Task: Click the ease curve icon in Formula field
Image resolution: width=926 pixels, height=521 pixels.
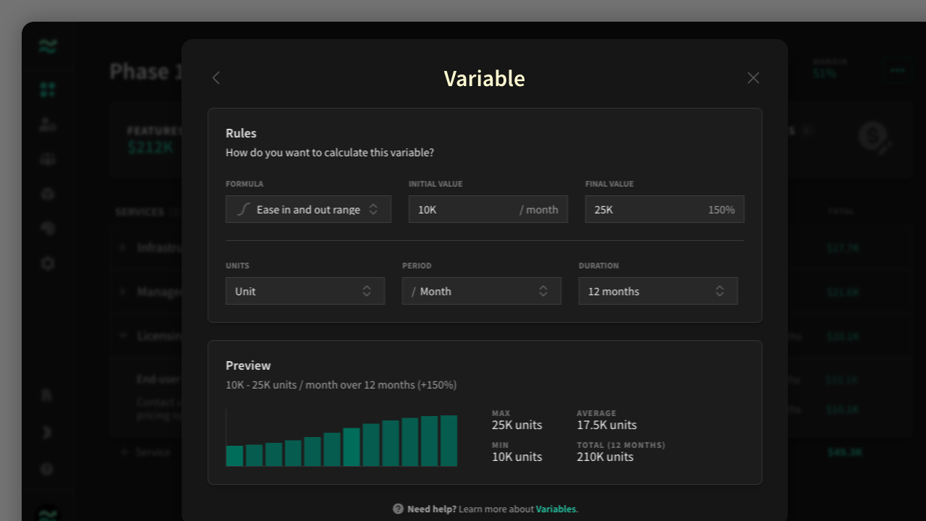Action: pyautogui.click(x=244, y=209)
